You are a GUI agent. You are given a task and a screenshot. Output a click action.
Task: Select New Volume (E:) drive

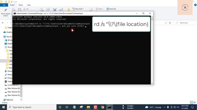point(12,88)
